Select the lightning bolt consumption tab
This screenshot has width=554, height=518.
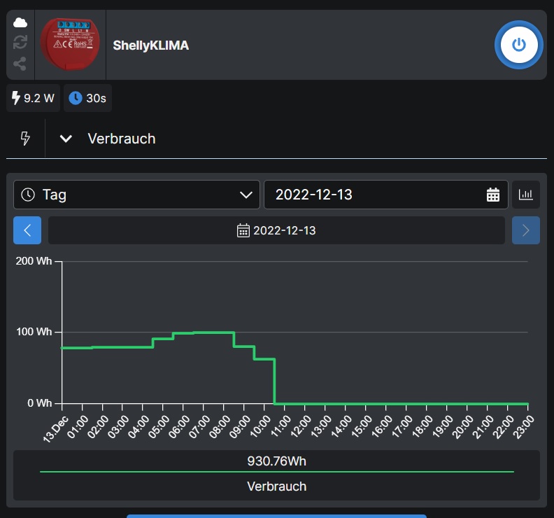(x=26, y=139)
